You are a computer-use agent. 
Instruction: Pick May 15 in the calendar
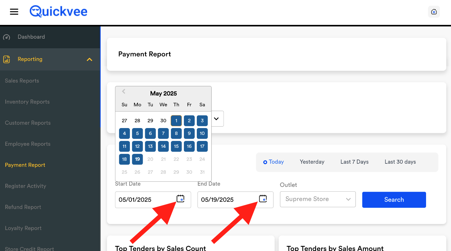point(176,146)
